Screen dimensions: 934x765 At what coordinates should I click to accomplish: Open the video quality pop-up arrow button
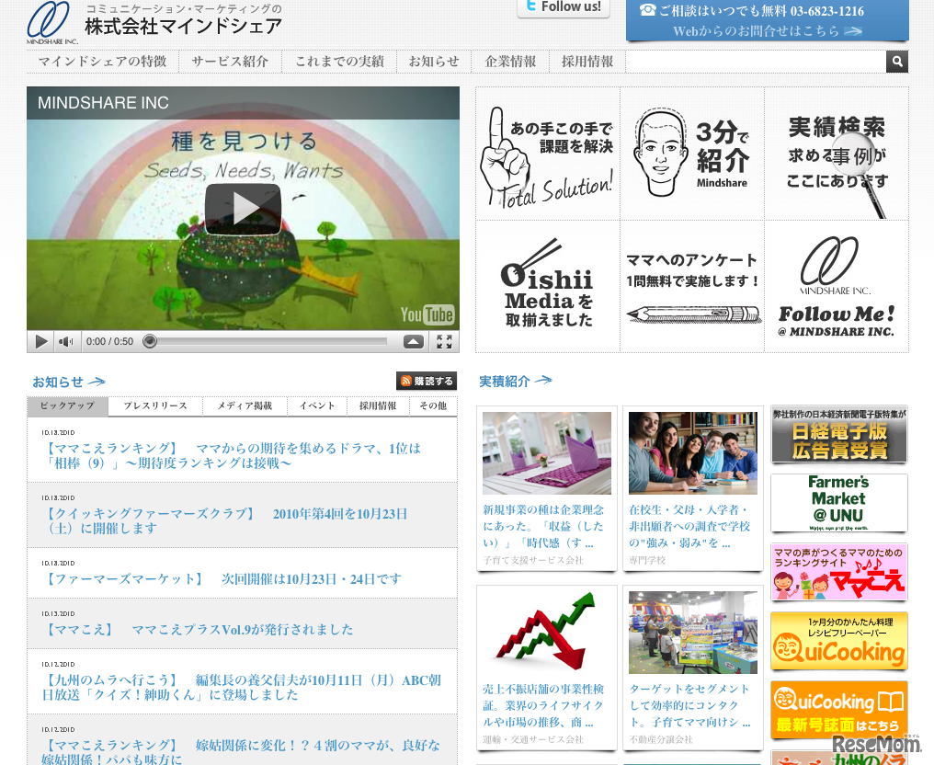[414, 341]
